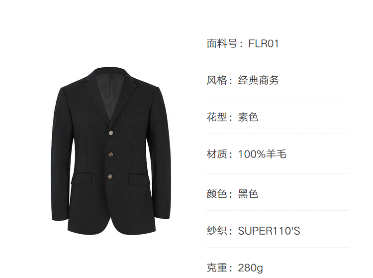Click the 面料号 label

click(222, 44)
